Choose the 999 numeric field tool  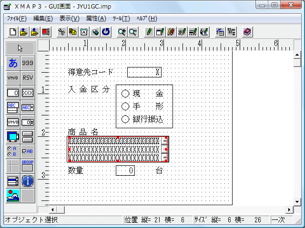point(28,63)
